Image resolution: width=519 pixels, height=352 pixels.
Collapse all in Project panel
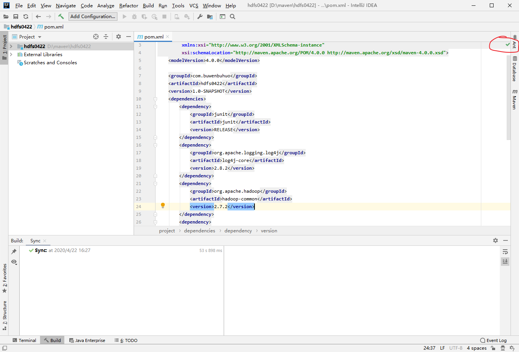(x=106, y=37)
